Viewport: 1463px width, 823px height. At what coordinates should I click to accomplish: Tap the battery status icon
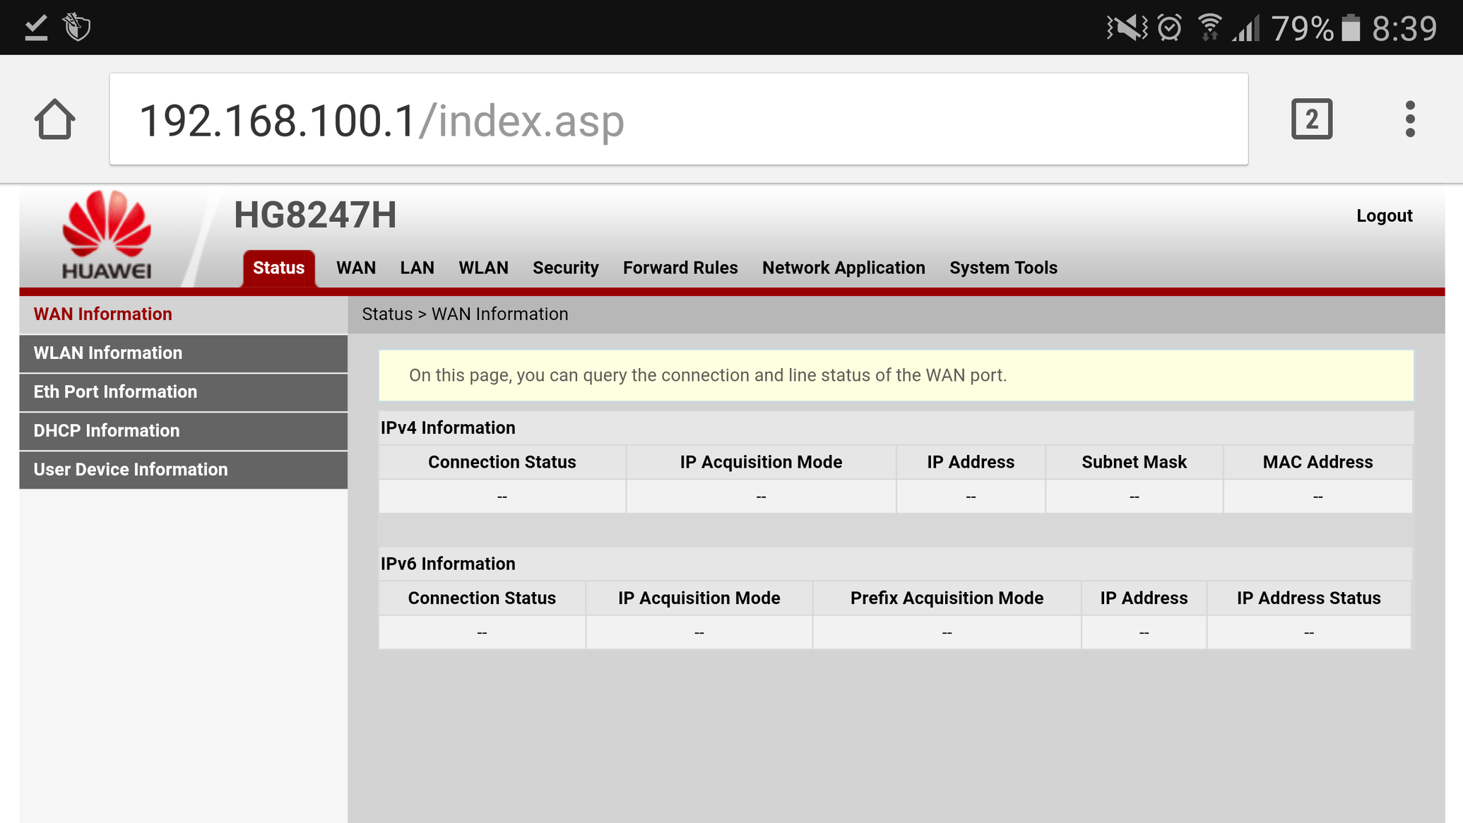coord(1351,28)
